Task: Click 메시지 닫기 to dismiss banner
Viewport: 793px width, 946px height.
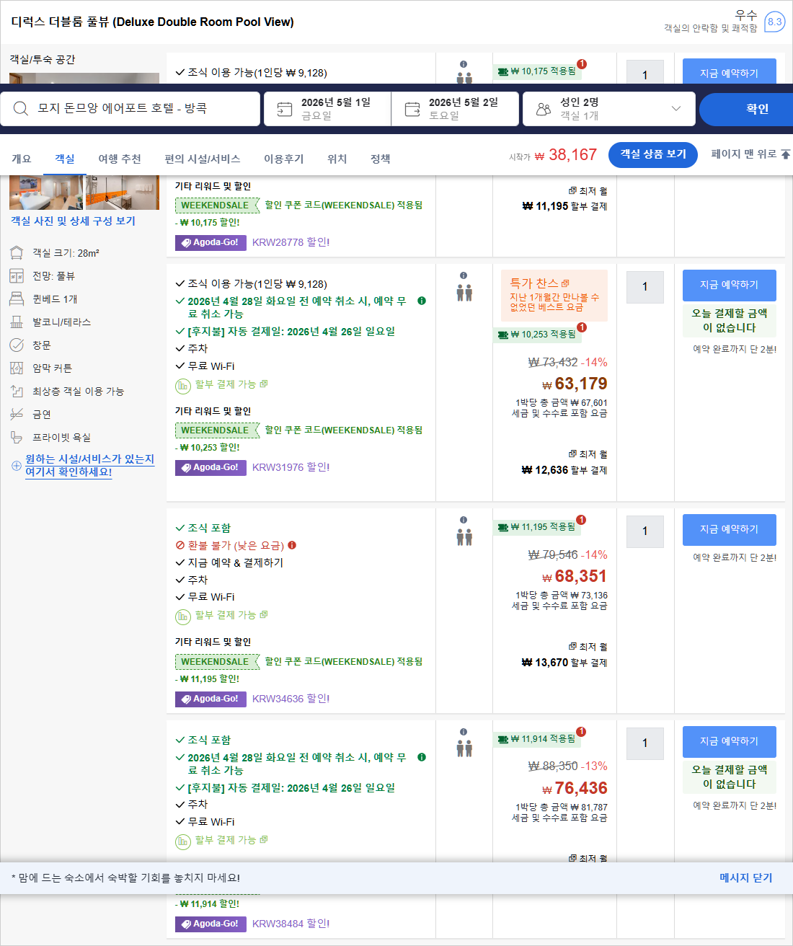Action: (x=745, y=878)
